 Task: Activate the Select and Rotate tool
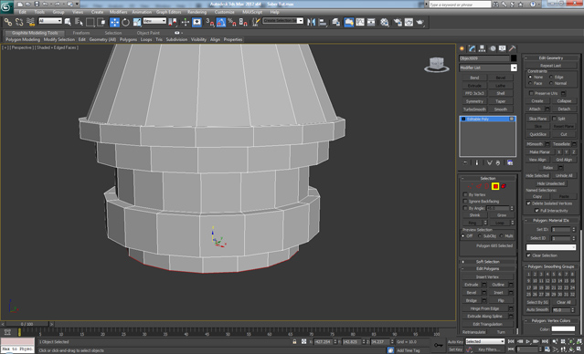click(x=125, y=22)
